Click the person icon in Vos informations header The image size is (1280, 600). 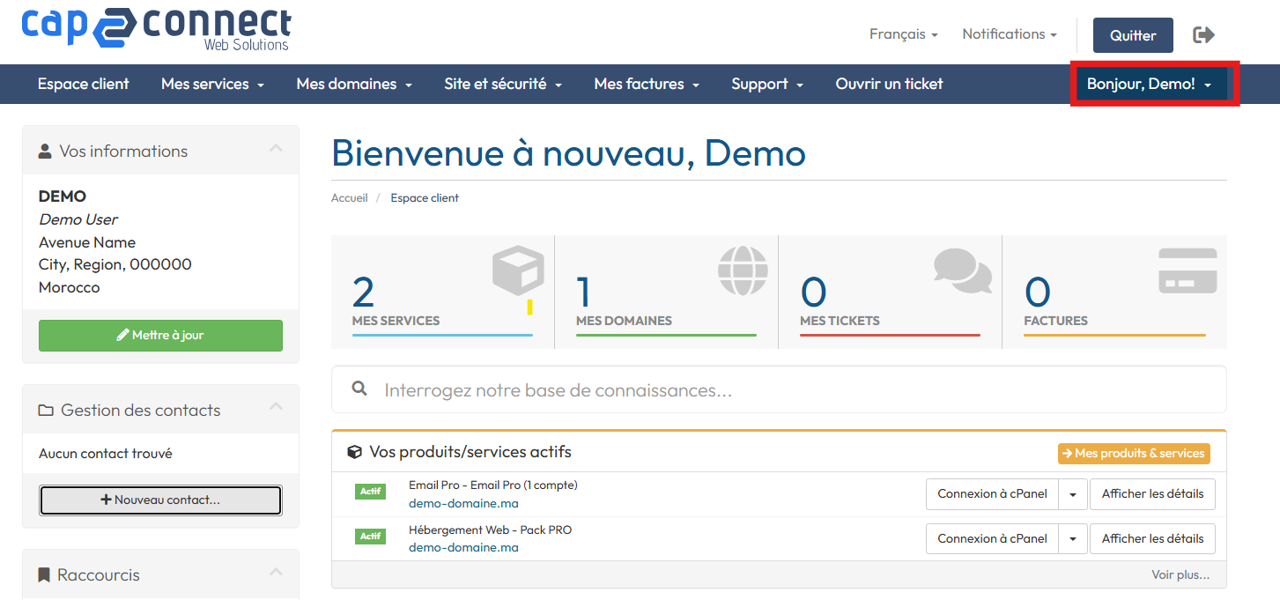click(43, 150)
